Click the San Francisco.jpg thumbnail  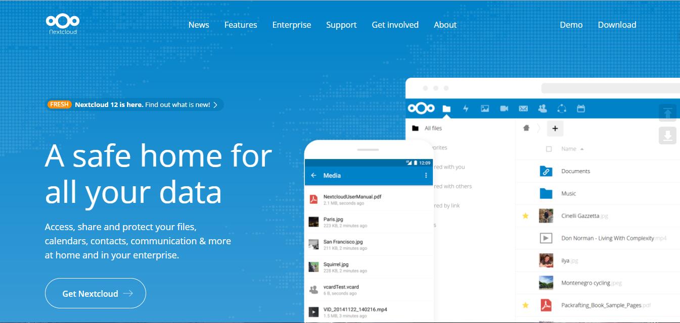pyautogui.click(x=313, y=244)
